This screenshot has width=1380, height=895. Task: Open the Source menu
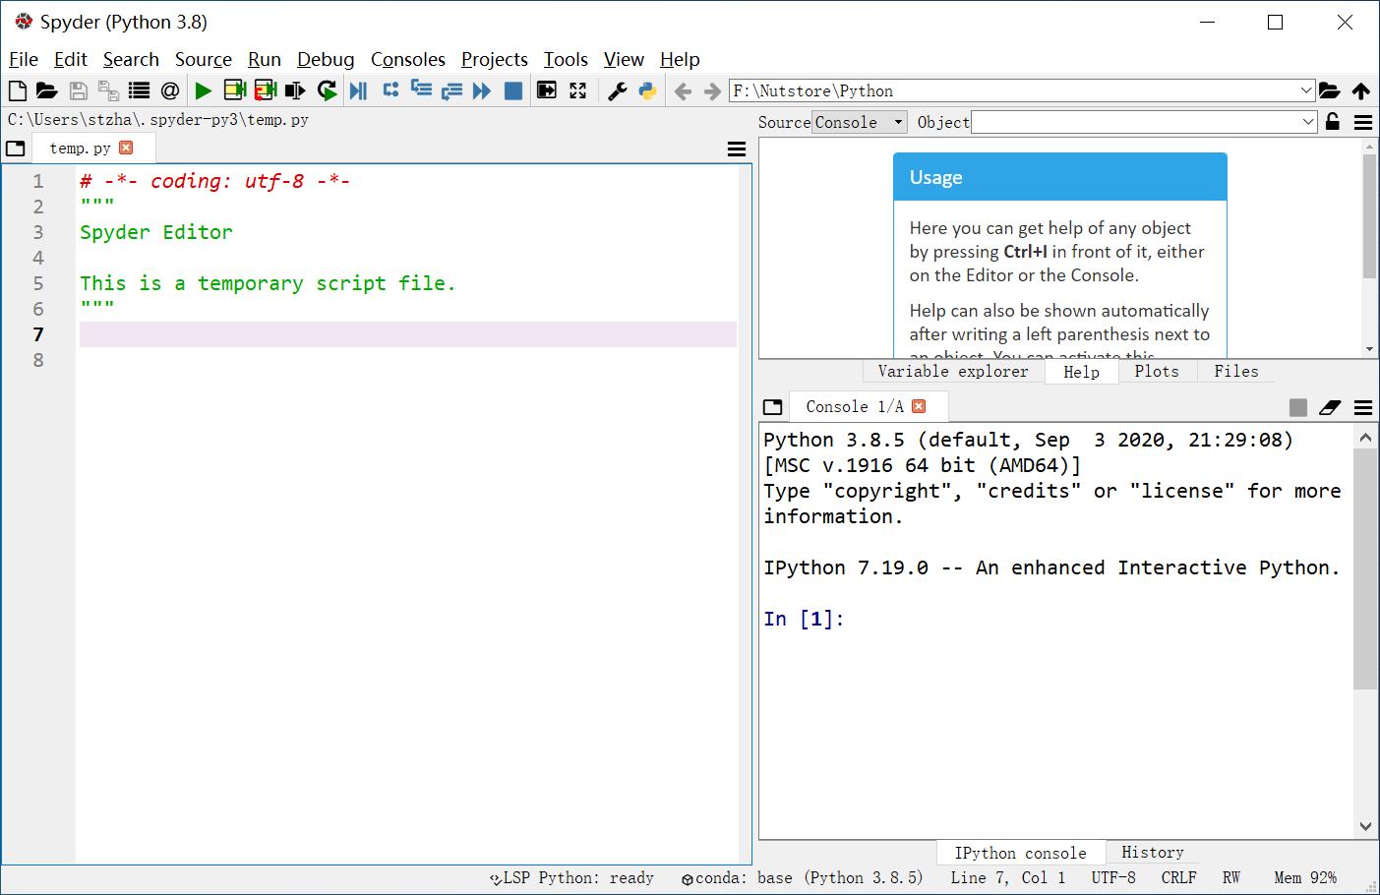[204, 59]
